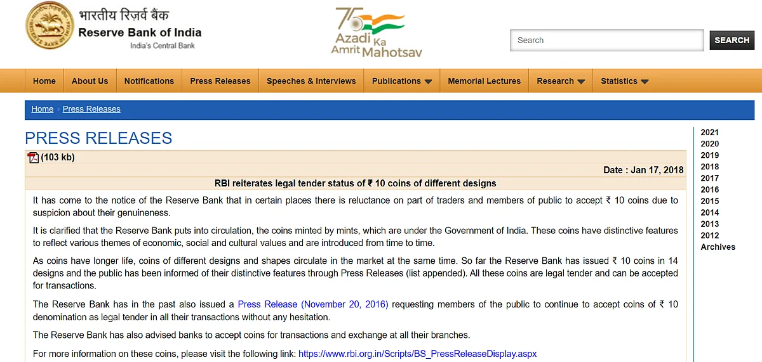Go to the Home menu item
Viewport: 762px width, 362px height.
(44, 81)
